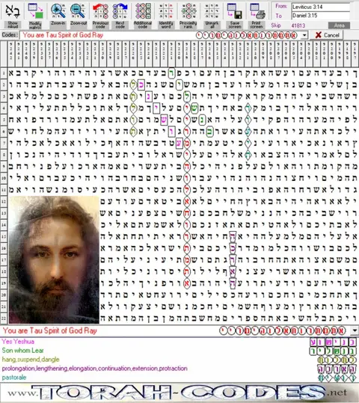Viewport: 359px width, 403px height.
Task: Click the Zoom-out magnifier icon
Action: click(78, 11)
